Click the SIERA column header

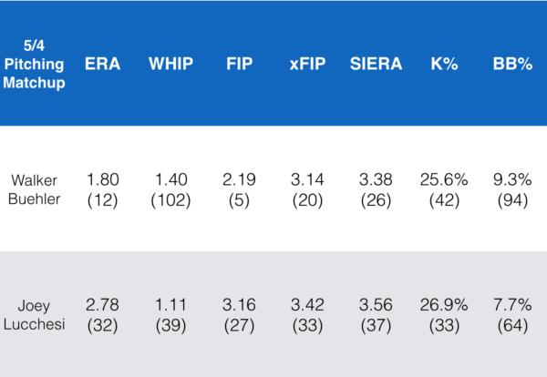click(x=373, y=64)
